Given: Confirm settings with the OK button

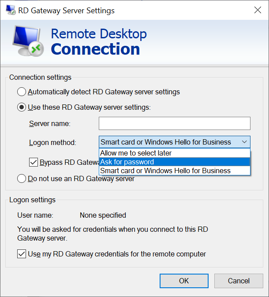Looking at the screenshot, I should tap(184, 281).
